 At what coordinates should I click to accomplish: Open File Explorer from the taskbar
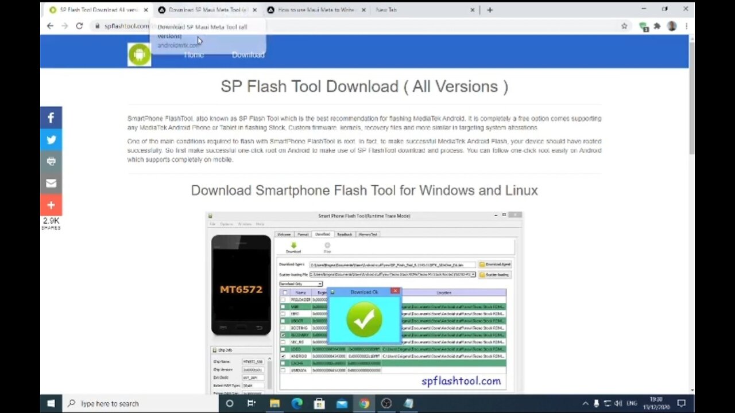(x=274, y=403)
